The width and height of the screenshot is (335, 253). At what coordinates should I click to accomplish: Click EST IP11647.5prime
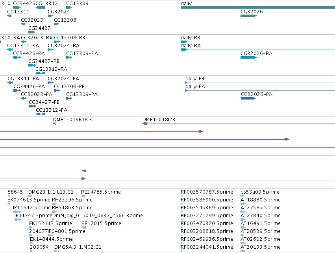[x=17, y=212]
